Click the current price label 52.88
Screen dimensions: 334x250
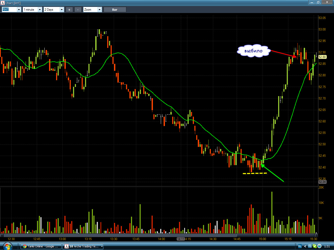[322, 57]
